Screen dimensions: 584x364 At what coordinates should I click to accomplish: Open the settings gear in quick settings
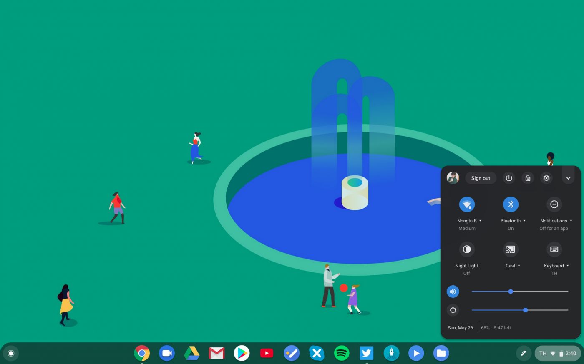pyautogui.click(x=546, y=178)
